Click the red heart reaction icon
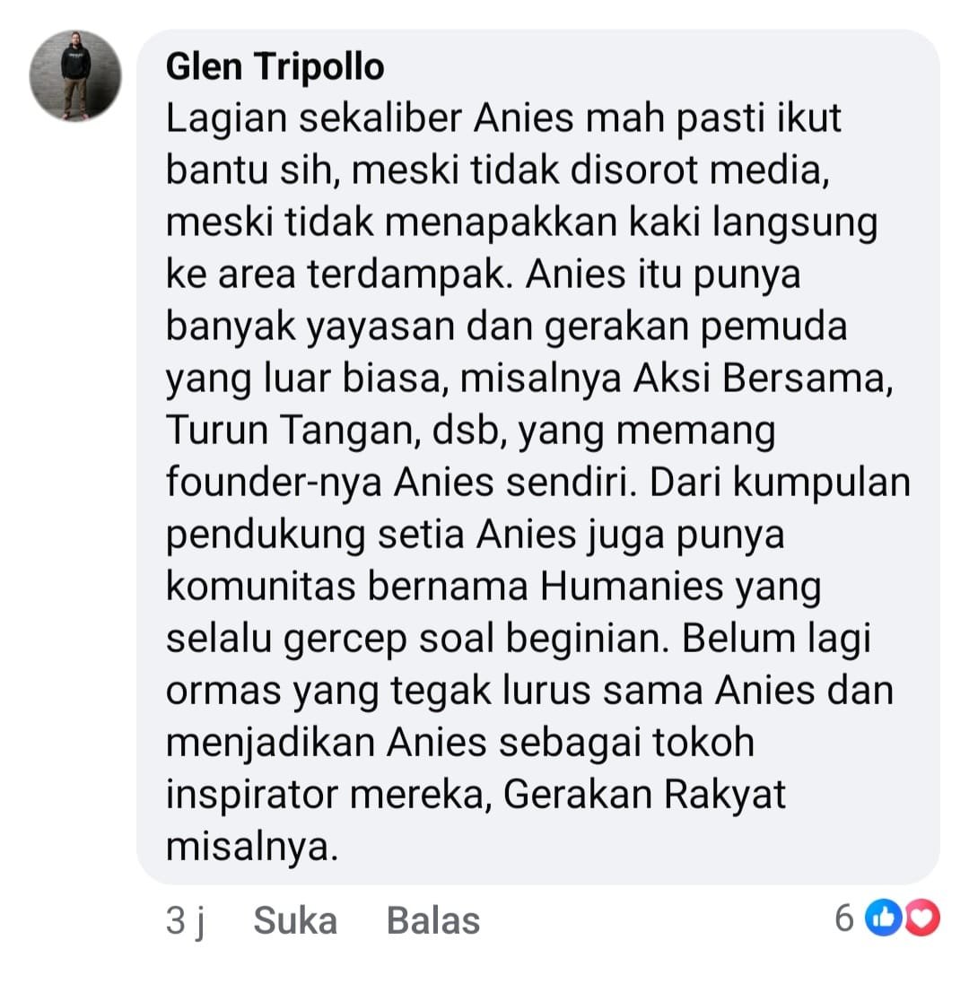 click(922, 919)
